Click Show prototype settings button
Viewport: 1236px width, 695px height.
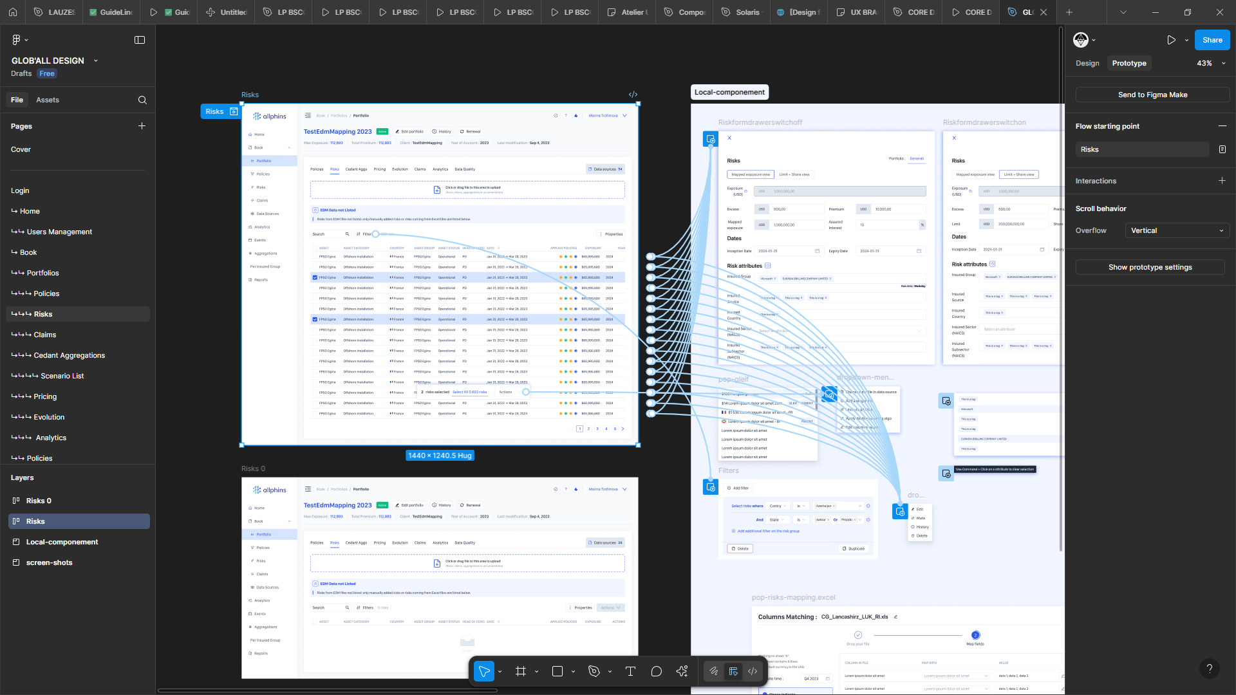coord(1150,267)
